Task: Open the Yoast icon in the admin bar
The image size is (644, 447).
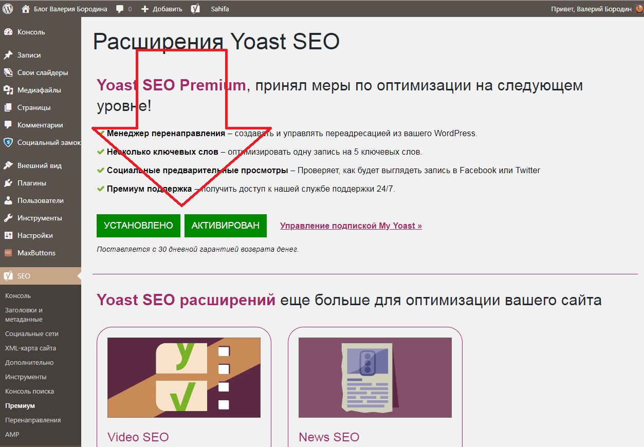Action: (195, 9)
